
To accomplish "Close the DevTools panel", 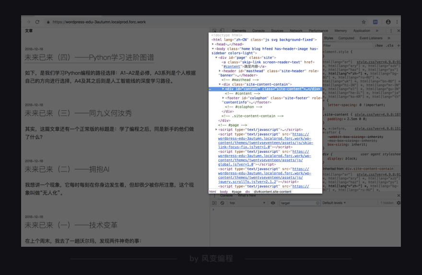I will 399,31.
